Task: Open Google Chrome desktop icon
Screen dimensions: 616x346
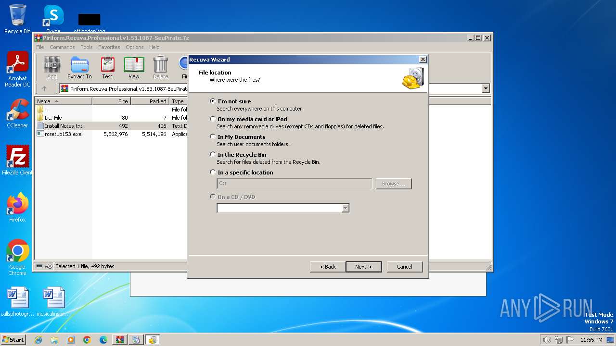Action: pos(17,258)
